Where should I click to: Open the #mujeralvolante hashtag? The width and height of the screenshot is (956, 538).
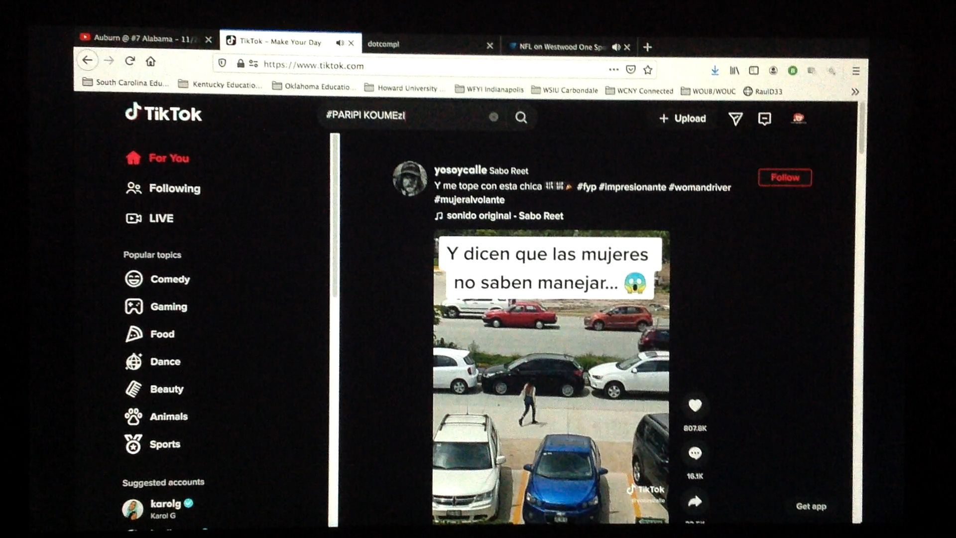[x=469, y=200]
